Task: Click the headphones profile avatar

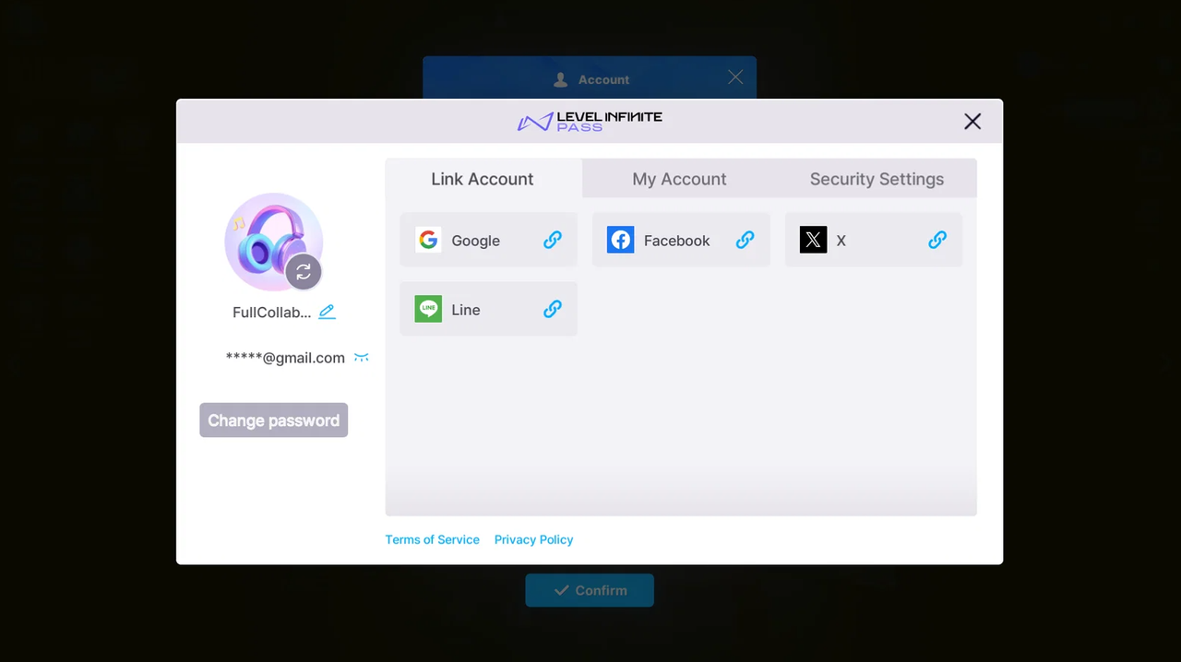Action: 273,242
